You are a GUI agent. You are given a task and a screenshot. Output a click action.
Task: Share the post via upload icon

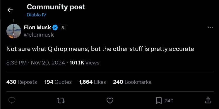(208, 100)
